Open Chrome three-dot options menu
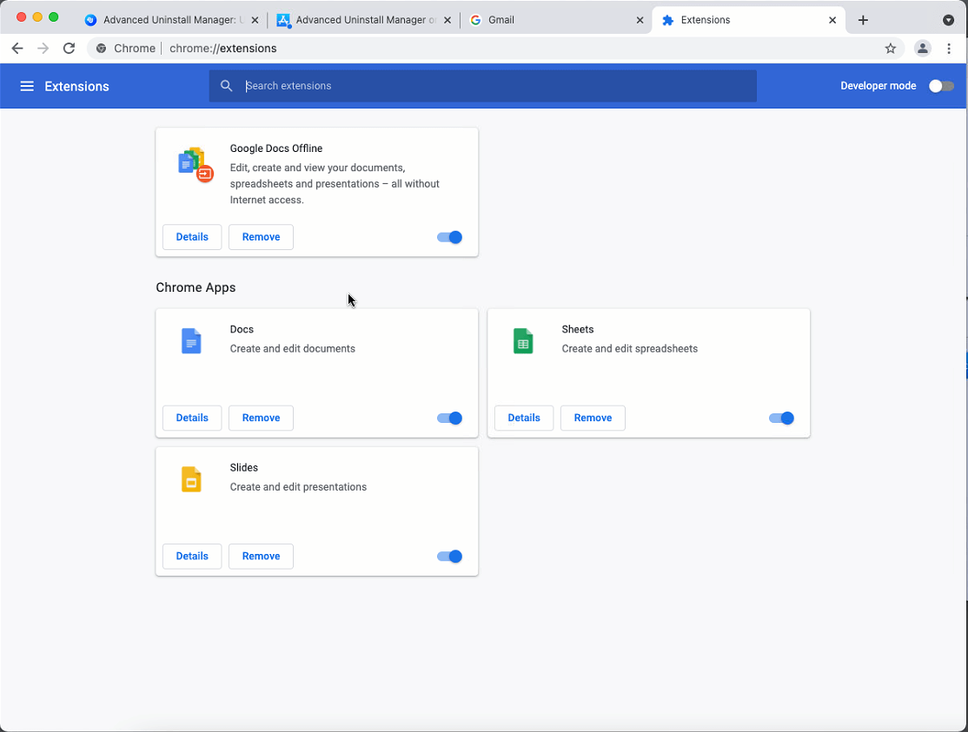The width and height of the screenshot is (968, 732). pos(949,49)
